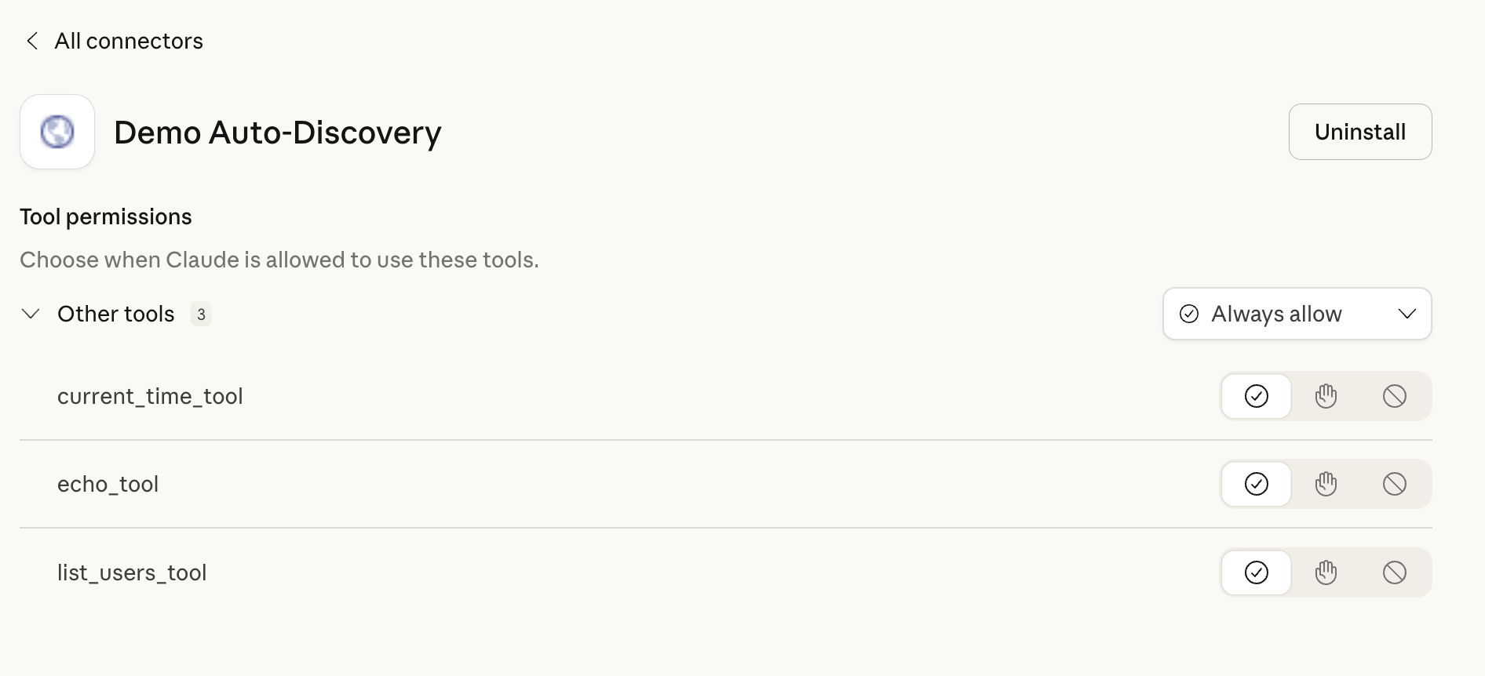Screen dimensions: 1485x676
Task: Choose the hand icon for list_users_tool
Action: (x=1326, y=572)
